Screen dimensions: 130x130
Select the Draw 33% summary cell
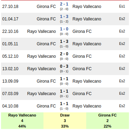point(65,121)
